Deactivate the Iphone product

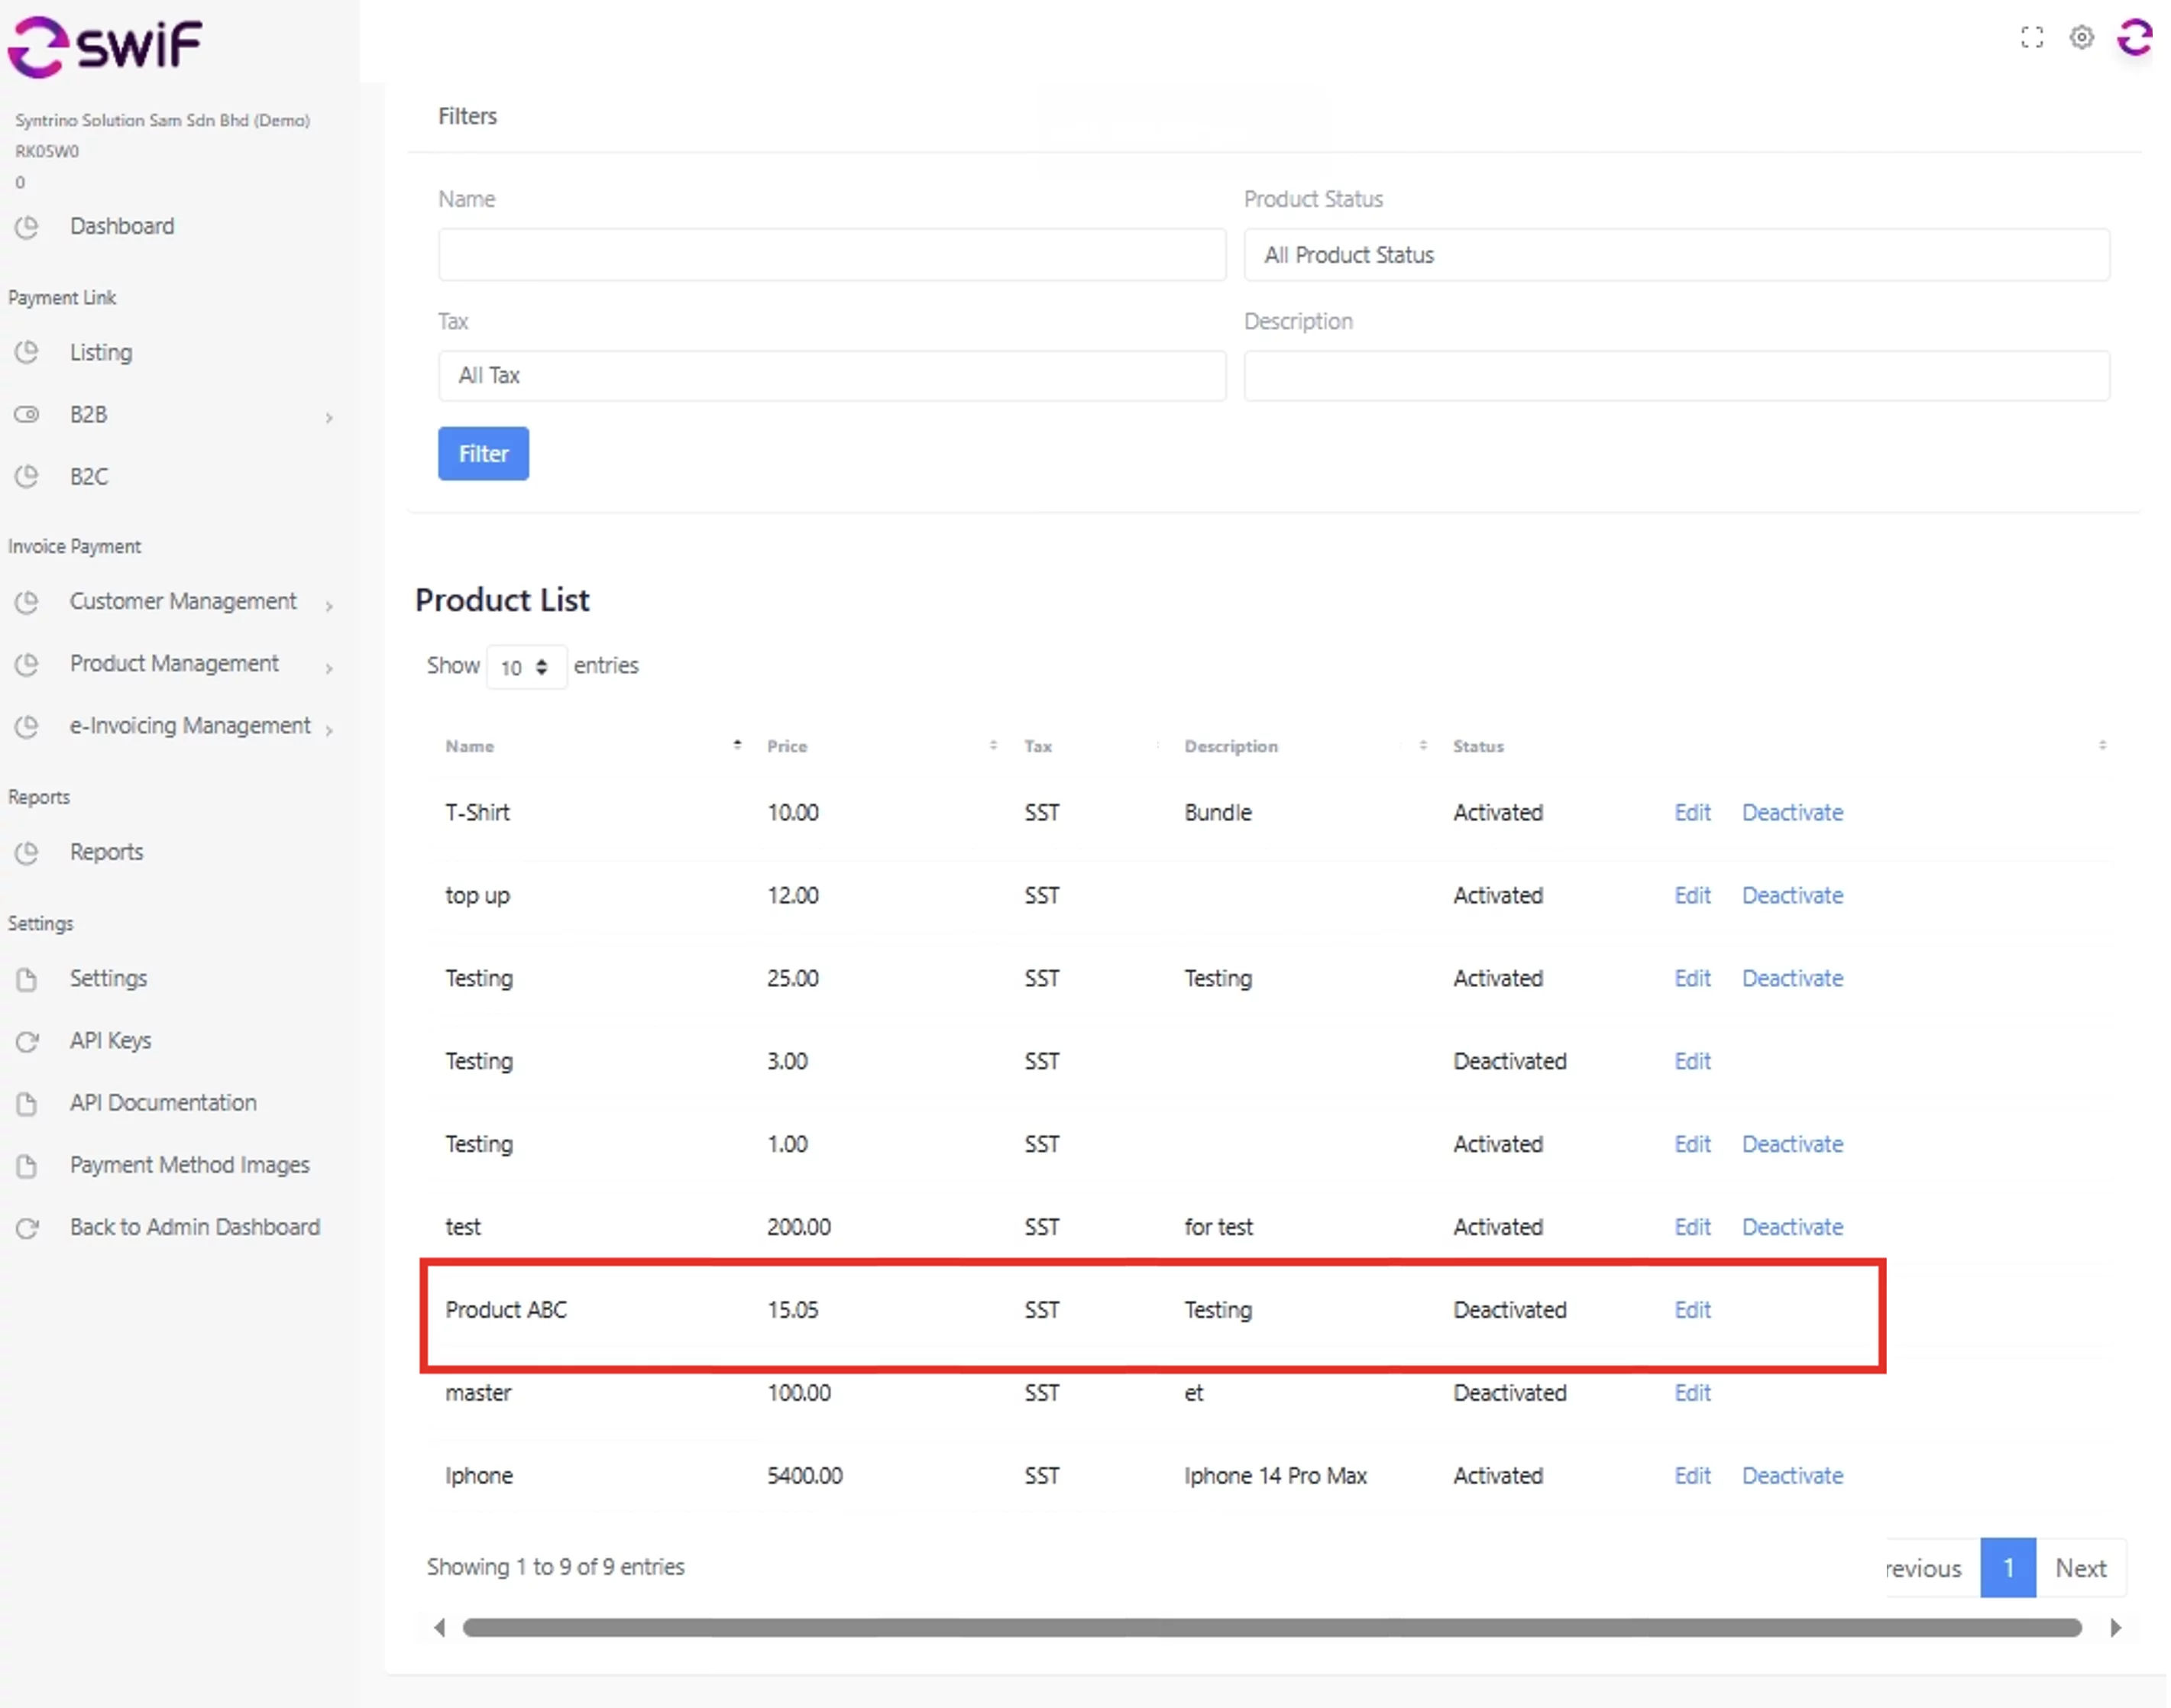click(1792, 1476)
